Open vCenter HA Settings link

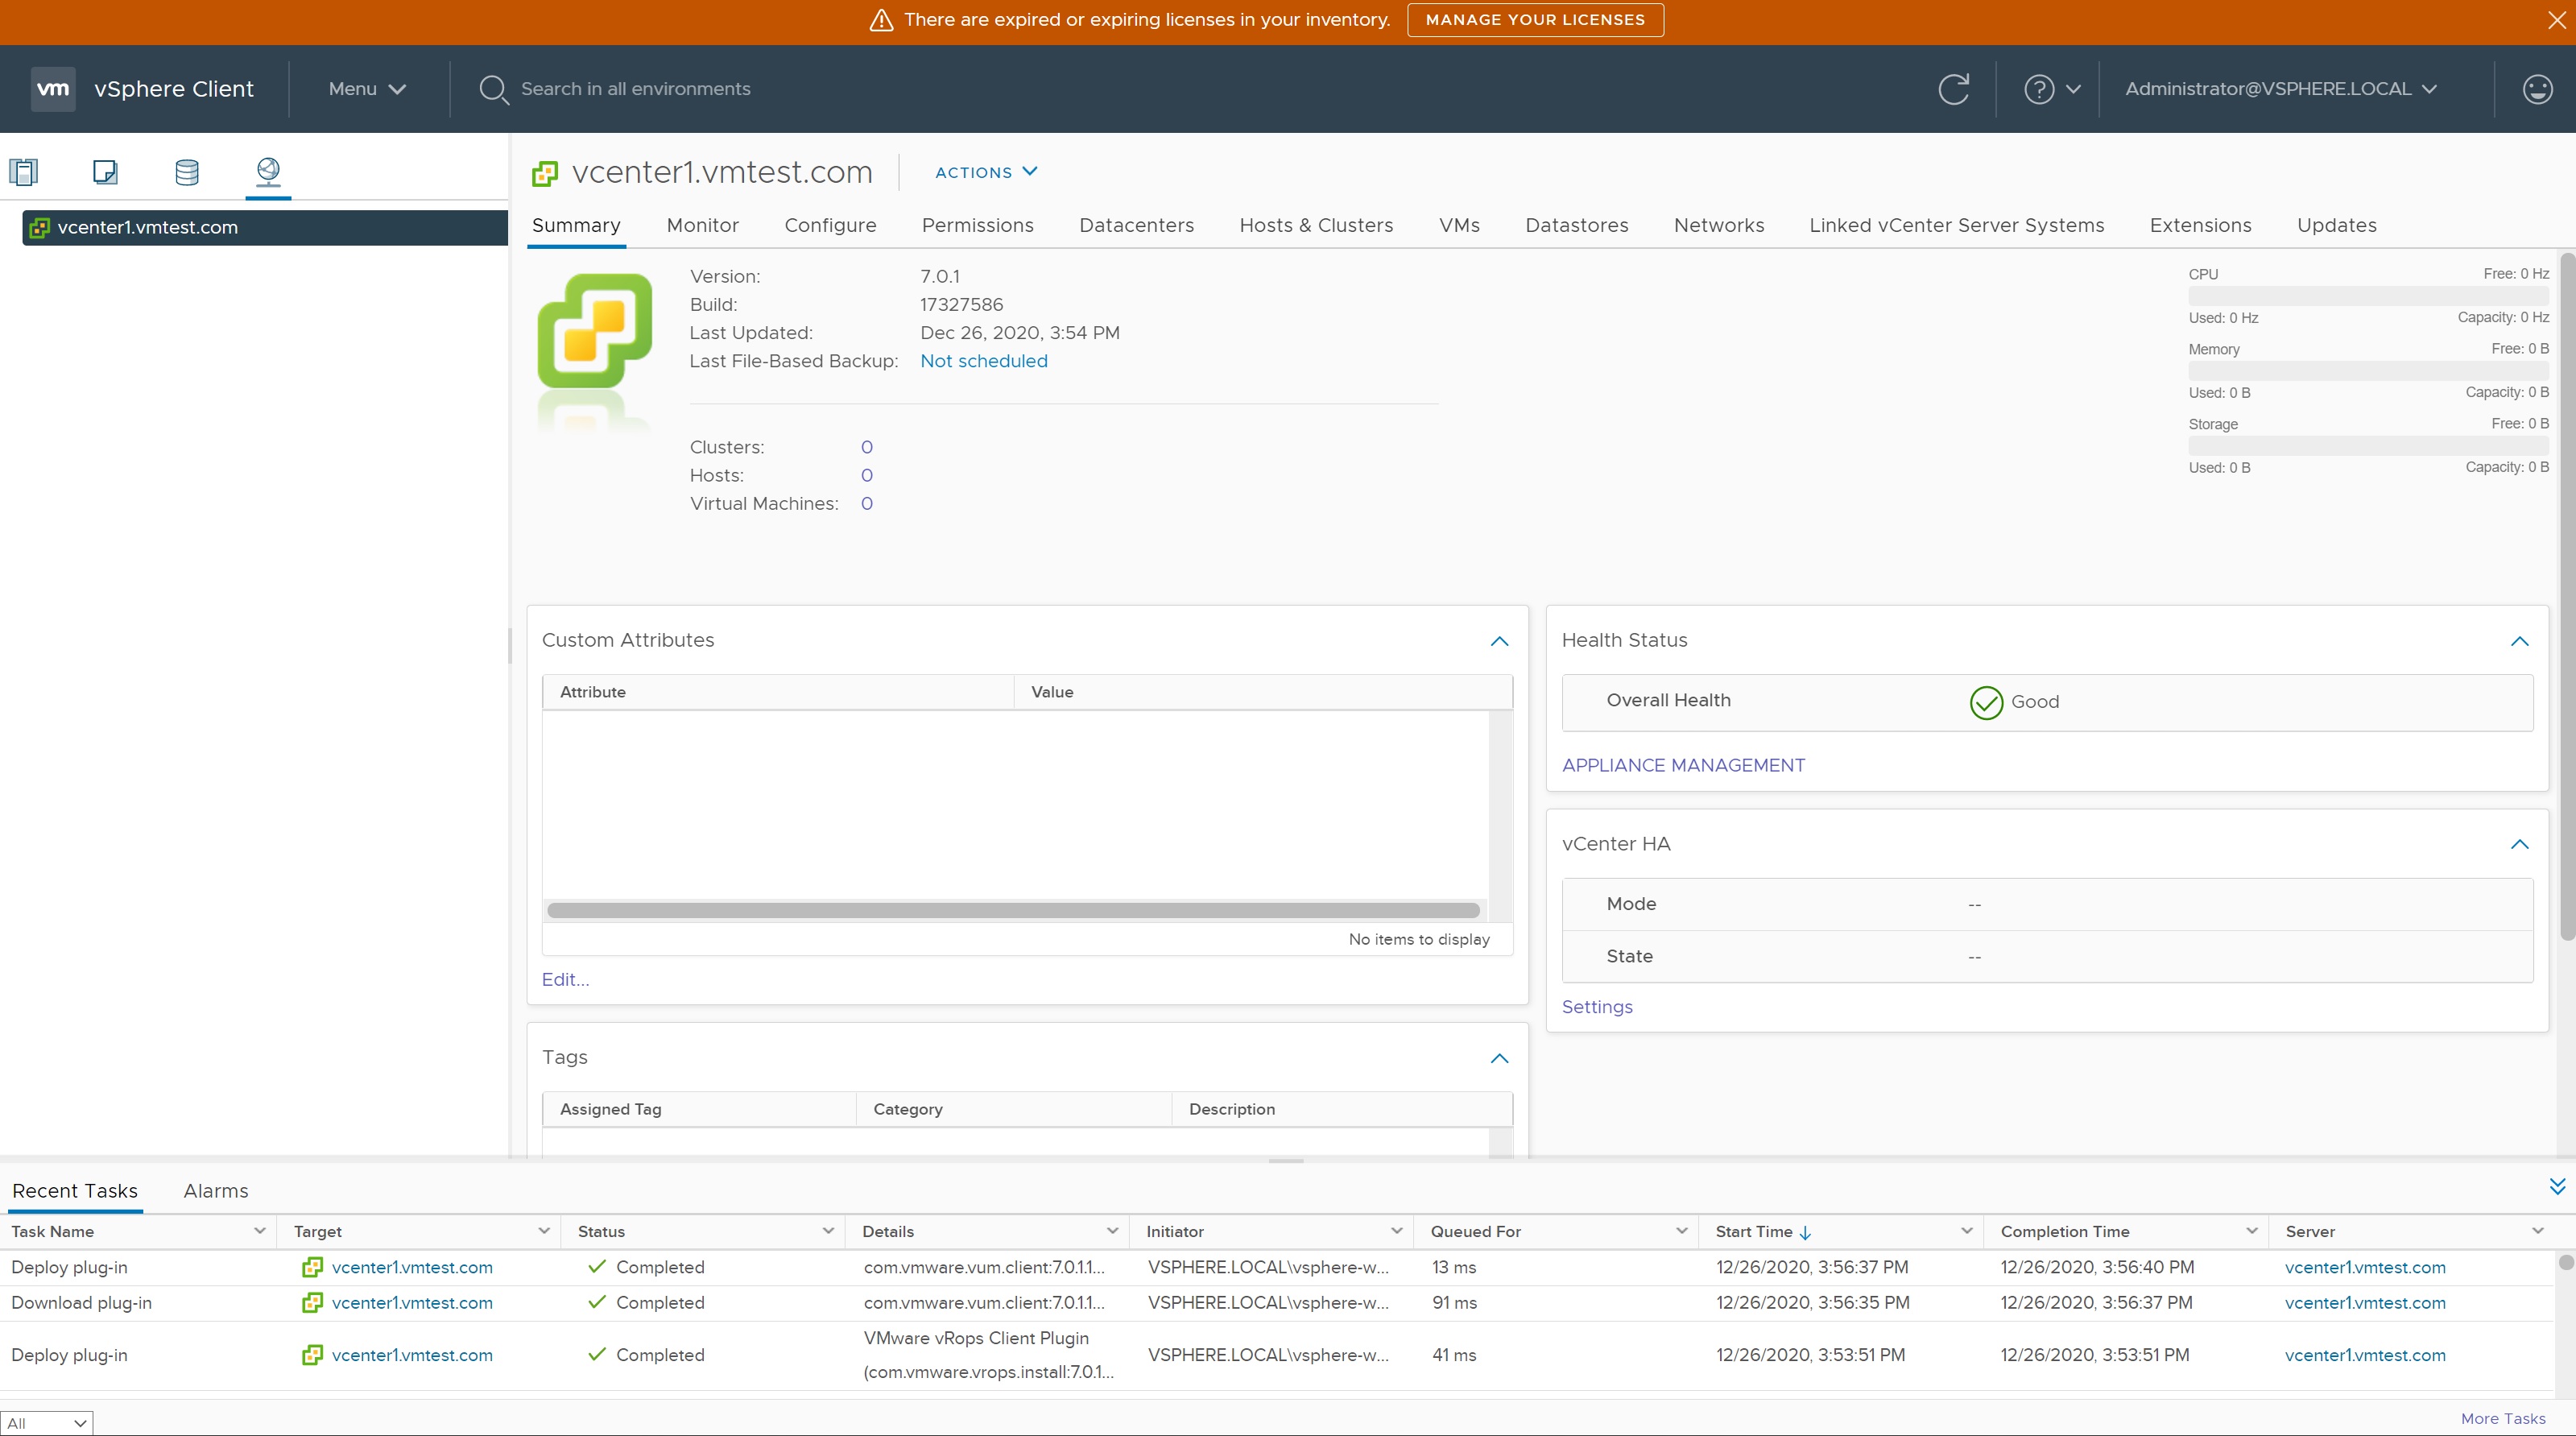[1596, 1008]
